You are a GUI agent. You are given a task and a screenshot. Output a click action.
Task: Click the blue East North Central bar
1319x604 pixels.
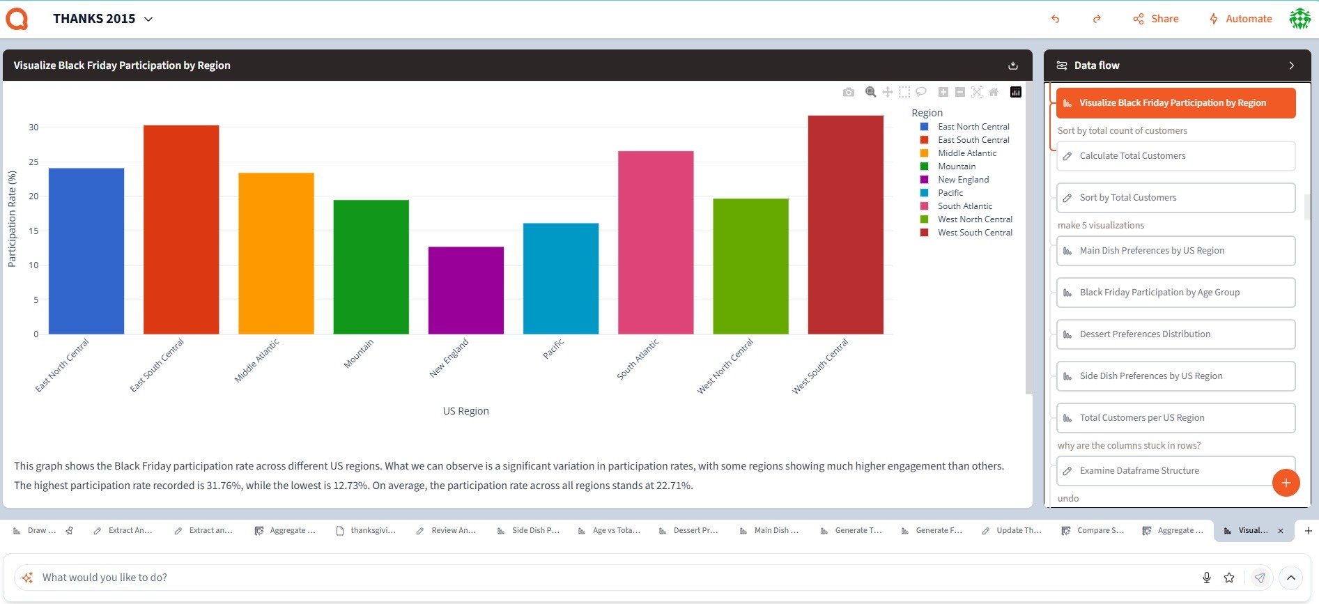[86, 251]
